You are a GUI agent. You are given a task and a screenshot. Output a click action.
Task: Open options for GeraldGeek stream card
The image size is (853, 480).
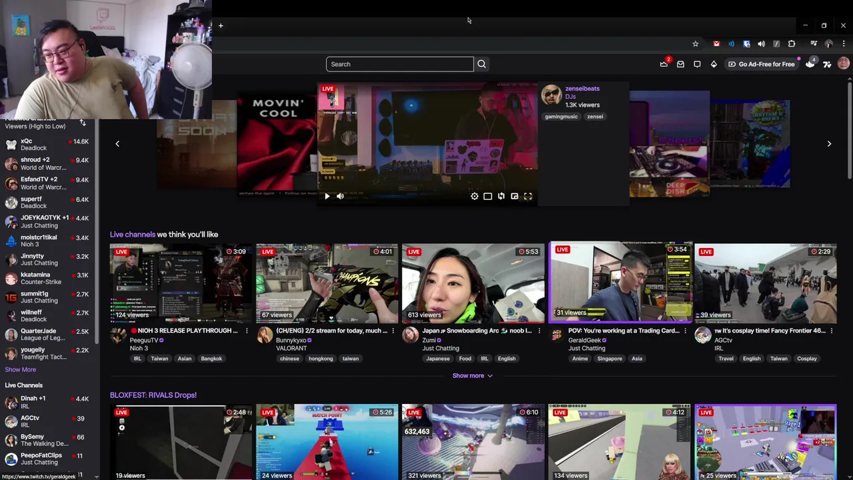click(685, 331)
